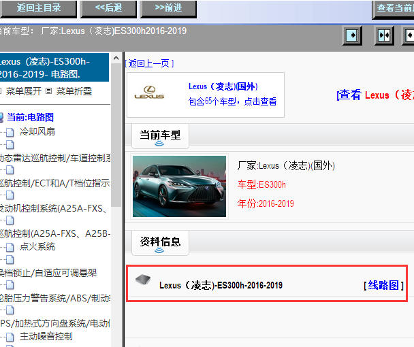Open the 主动噪音控制 tree item
Screen dimensions: 414x347
click(x=46, y=336)
